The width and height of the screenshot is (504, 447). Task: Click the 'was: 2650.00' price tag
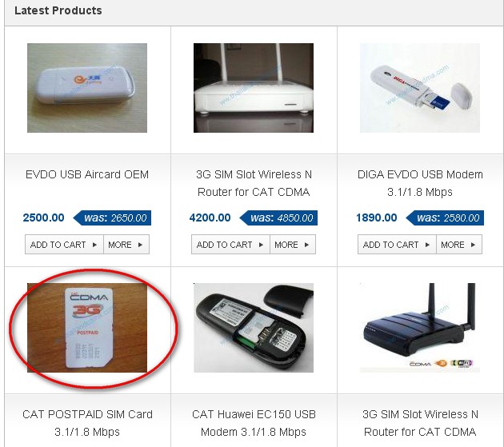pos(112,218)
